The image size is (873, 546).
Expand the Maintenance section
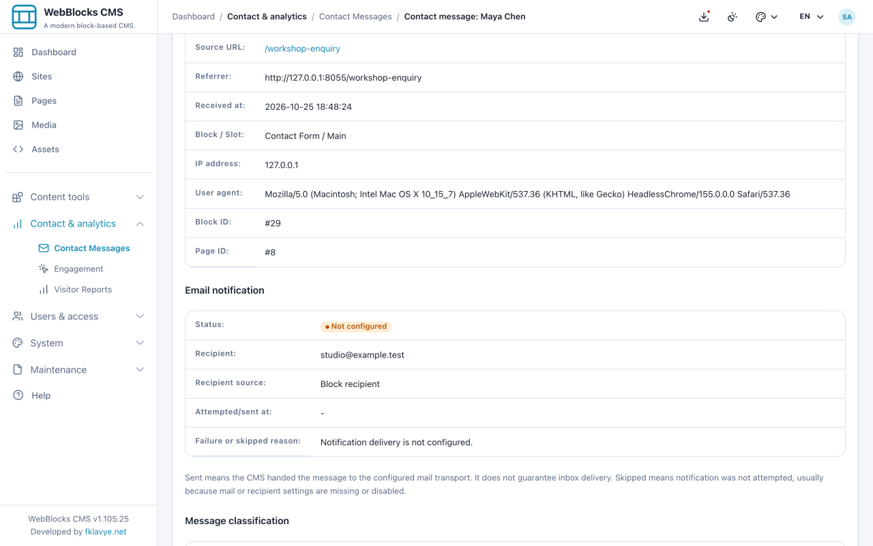(78, 370)
